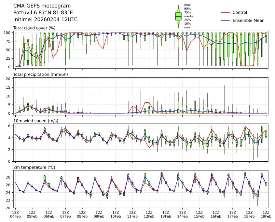Click the 12Z 19Feb time axis tick

tap(266, 214)
